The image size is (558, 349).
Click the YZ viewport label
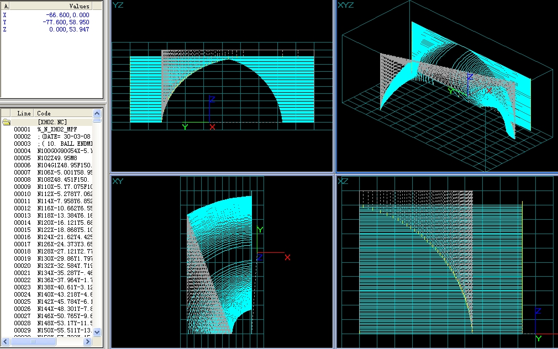(118, 5)
